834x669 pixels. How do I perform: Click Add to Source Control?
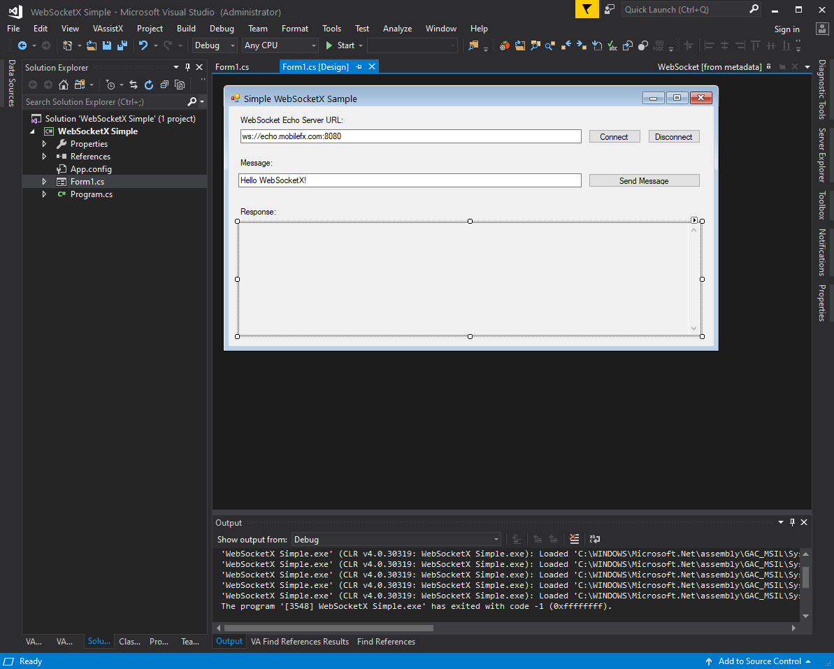[759, 661]
